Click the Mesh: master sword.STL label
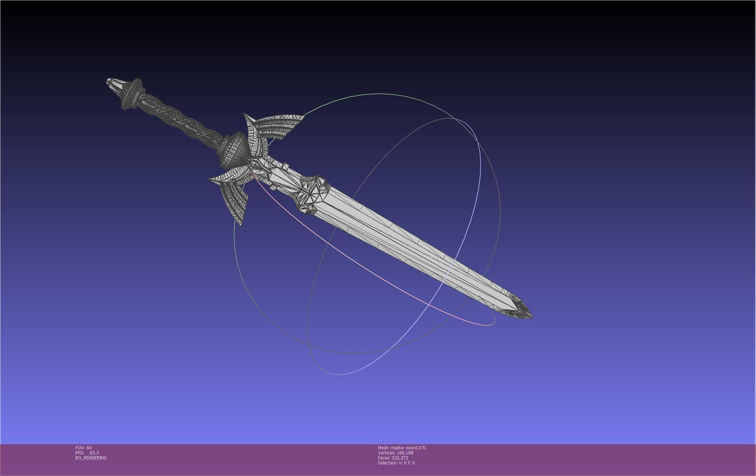 [x=402, y=448]
